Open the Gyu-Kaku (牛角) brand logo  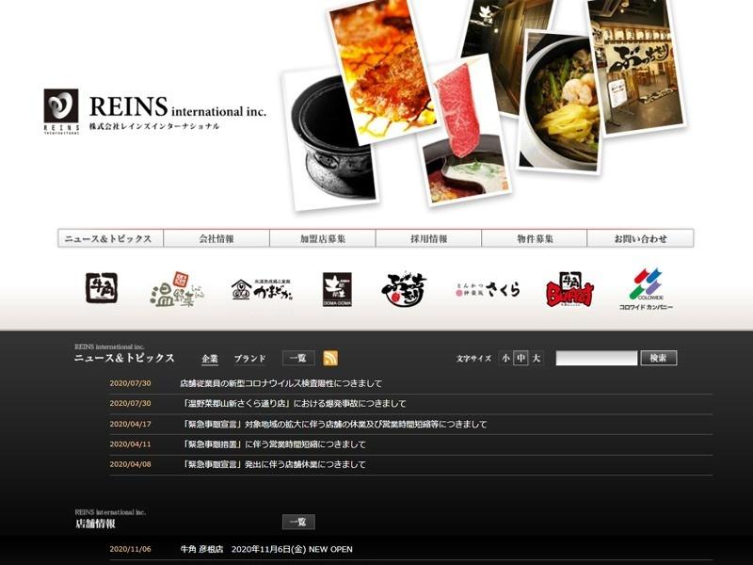click(102, 288)
